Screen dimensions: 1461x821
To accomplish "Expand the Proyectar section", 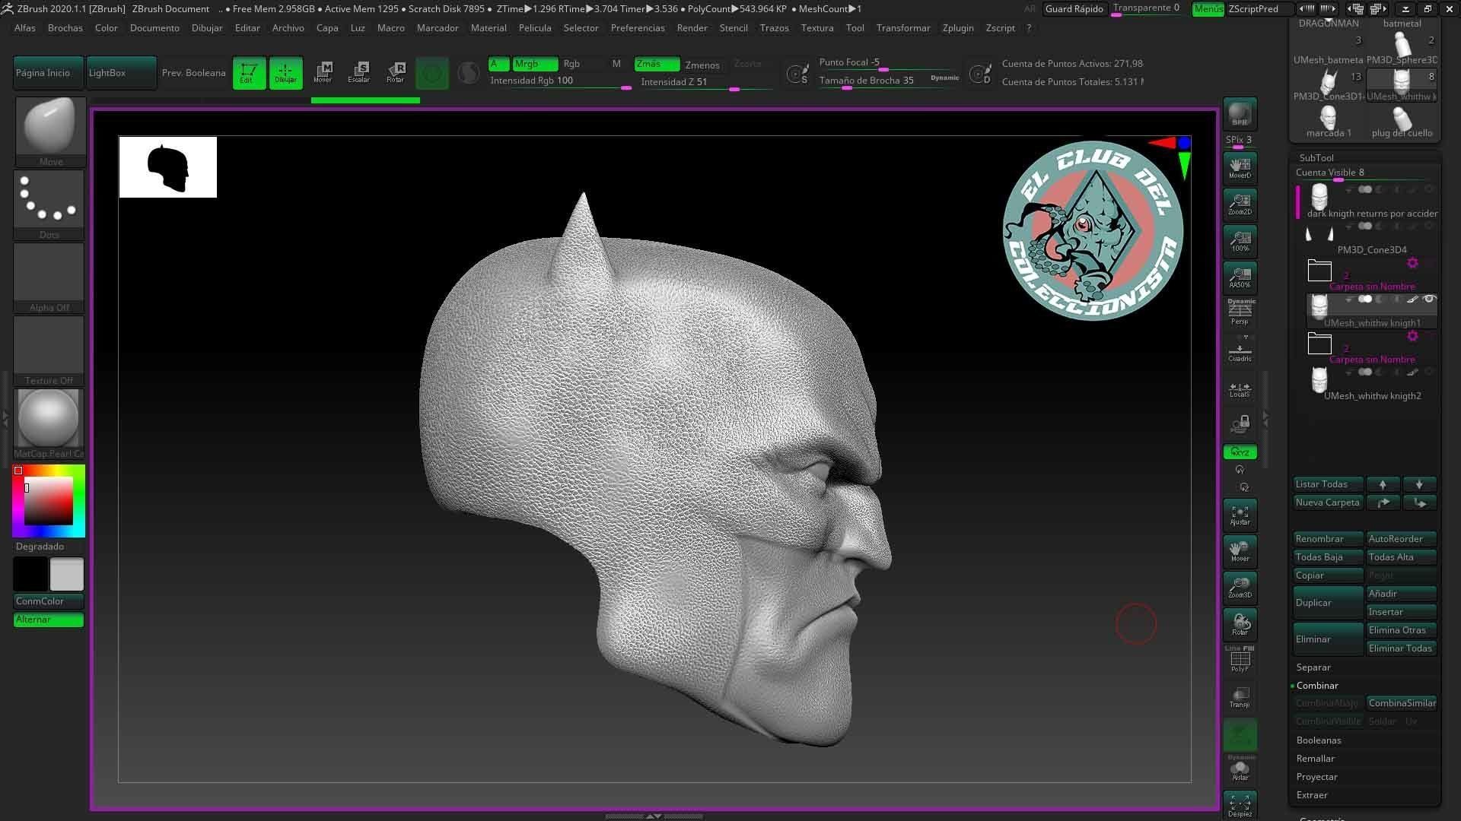I will tap(1316, 777).
